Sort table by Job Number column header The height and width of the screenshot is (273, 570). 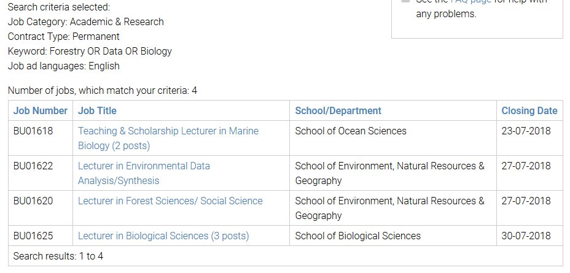click(x=40, y=111)
